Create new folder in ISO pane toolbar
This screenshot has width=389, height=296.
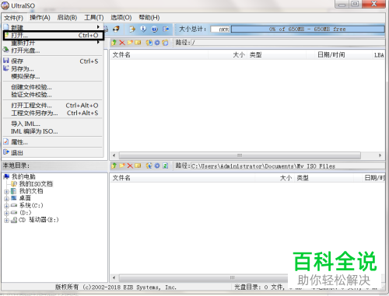point(130,43)
